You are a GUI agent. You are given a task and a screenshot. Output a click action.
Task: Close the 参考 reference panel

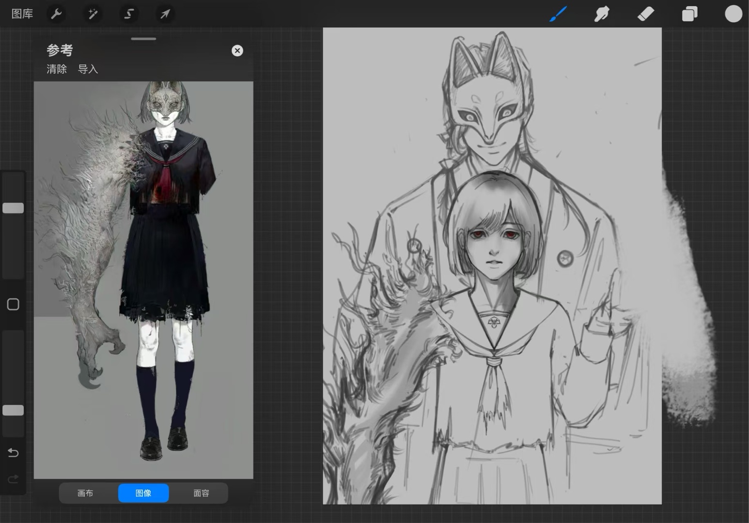237,51
